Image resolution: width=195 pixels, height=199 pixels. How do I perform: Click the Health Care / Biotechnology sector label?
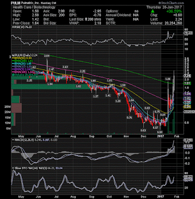[34, 7]
